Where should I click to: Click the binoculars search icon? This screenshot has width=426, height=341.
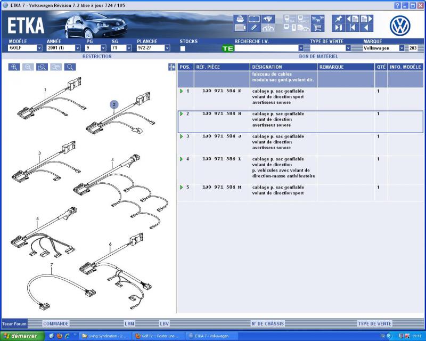coord(268,19)
